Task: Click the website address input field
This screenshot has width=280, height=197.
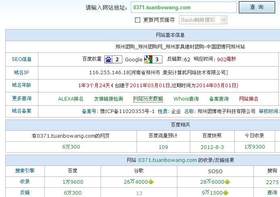Action: point(184,7)
